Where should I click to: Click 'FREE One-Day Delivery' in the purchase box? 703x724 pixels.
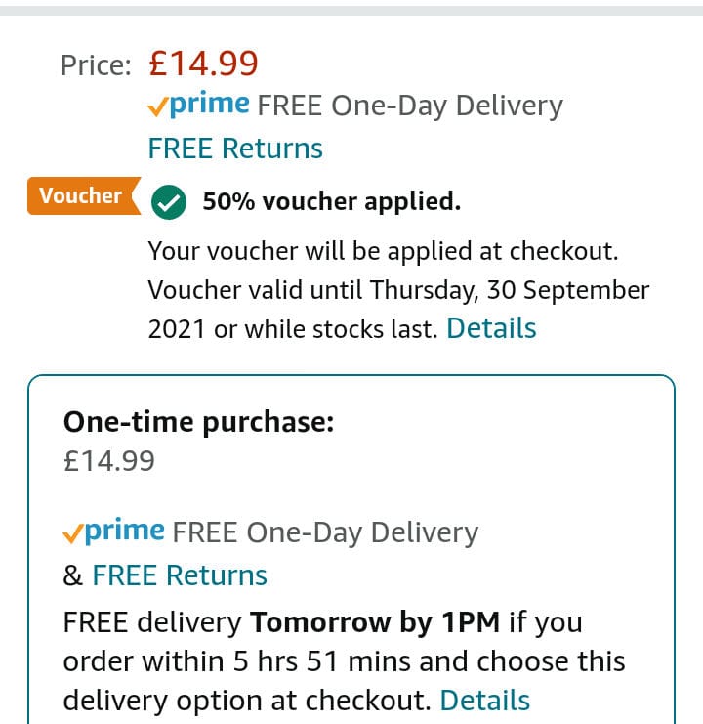click(325, 532)
